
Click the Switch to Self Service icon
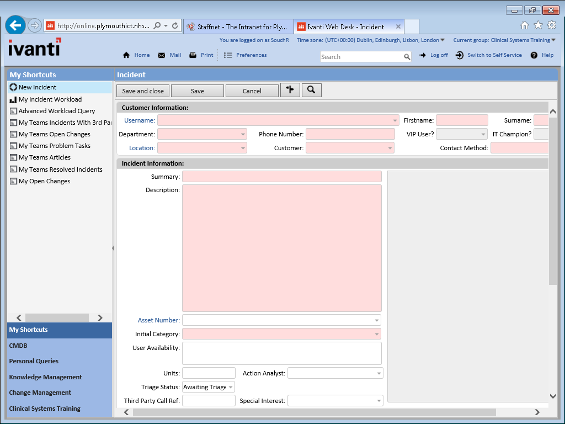[x=460, y=55]
